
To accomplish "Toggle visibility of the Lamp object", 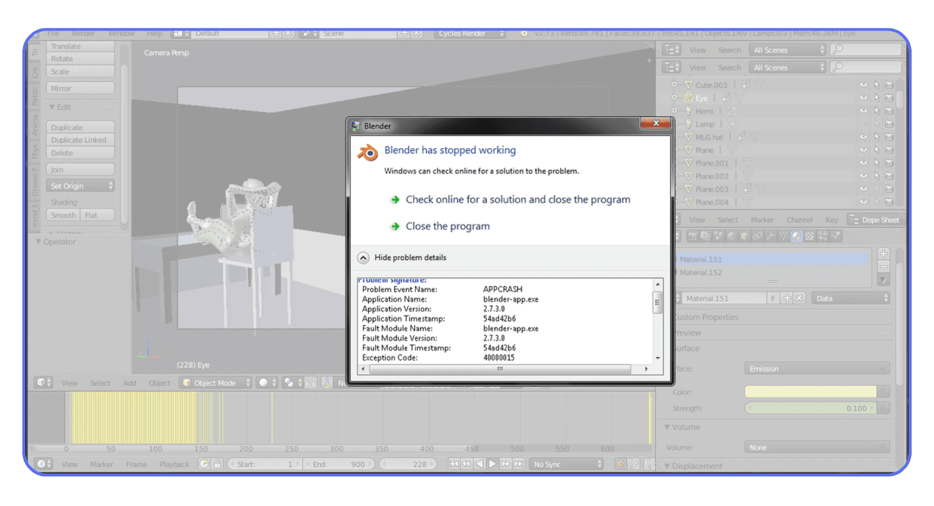I will (864, 124).
